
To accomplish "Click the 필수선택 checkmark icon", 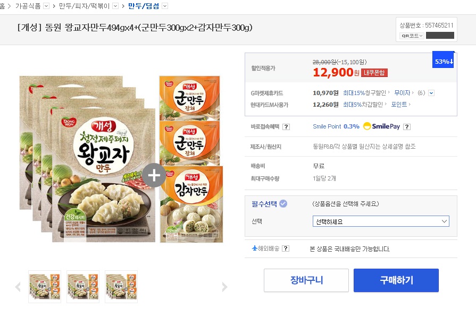I will (x=283, y=203).
